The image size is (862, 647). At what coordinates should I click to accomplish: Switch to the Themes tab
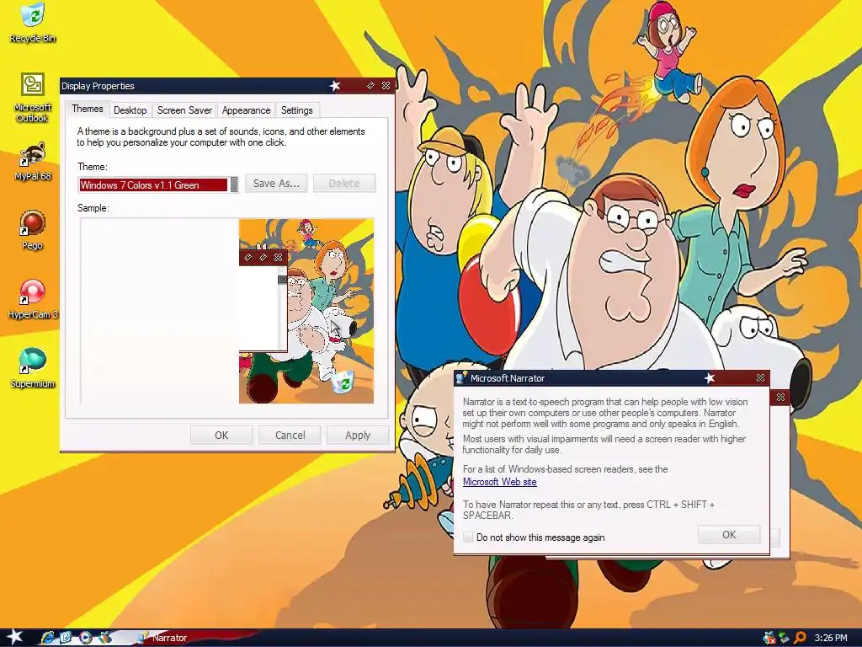point(88,109)
